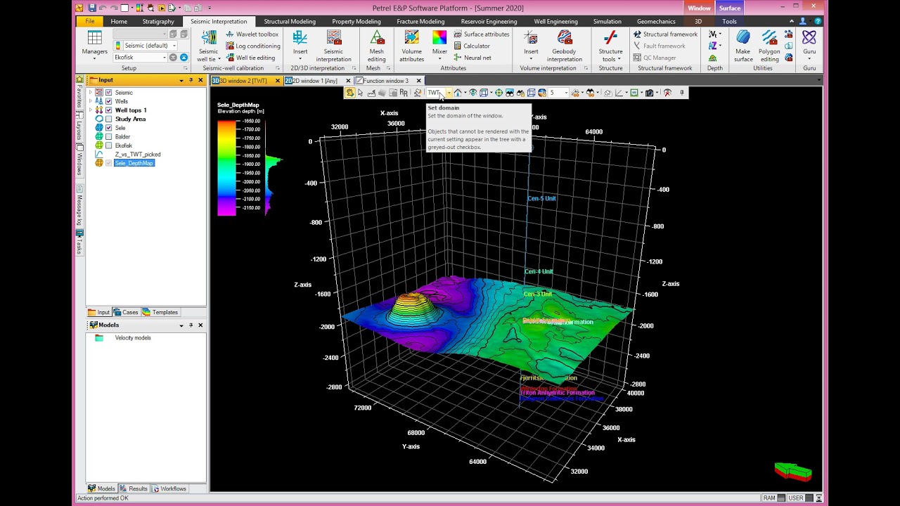Viewport: 900px width, 506px height.
Task: Launch Log conditioning
Action: point(253,46)
